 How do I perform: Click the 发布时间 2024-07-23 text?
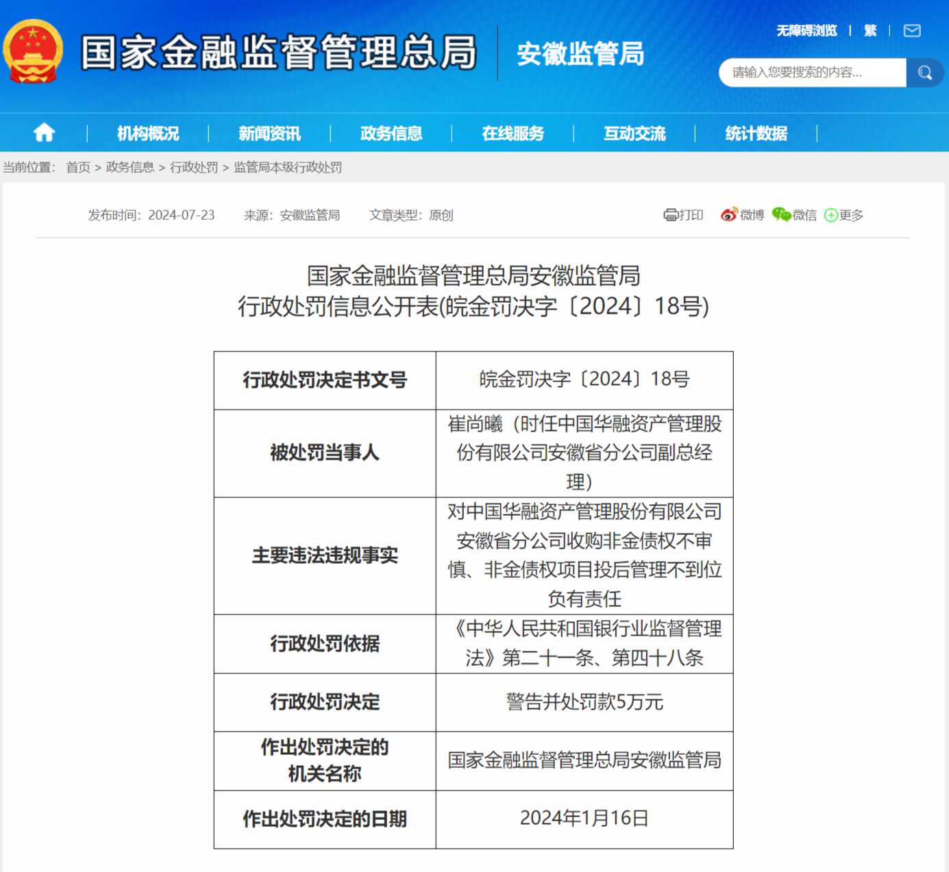coord(151,215)
